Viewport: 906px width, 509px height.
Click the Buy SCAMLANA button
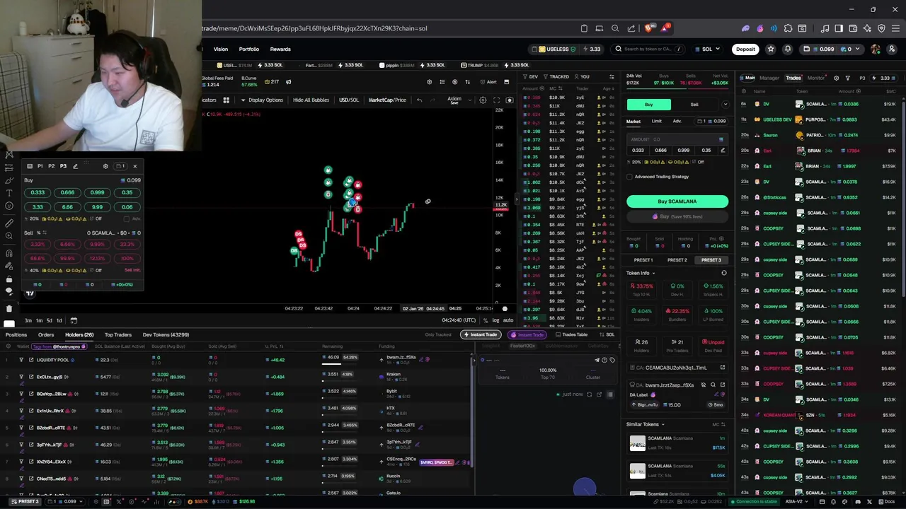pos(677,201)
